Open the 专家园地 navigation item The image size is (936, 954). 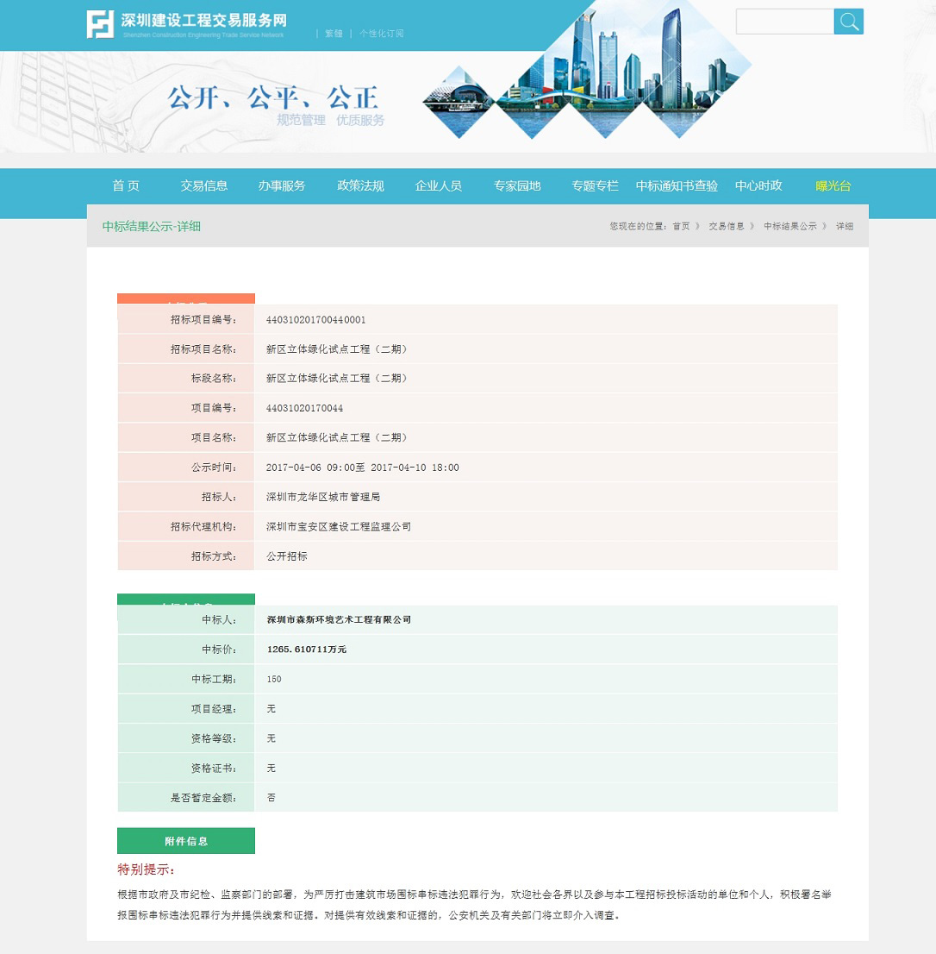517,185
